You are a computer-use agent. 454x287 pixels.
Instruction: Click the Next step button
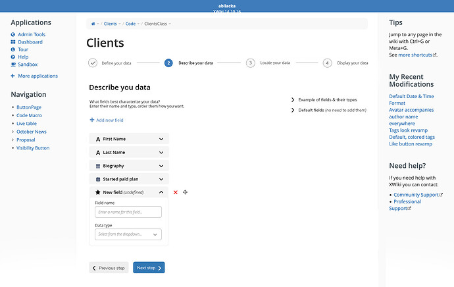click(149, 268)
